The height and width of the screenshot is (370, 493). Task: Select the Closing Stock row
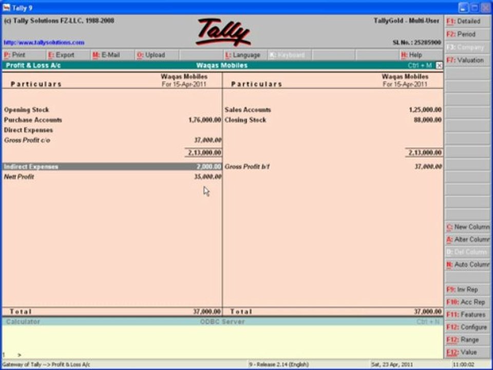[x=333, y=120]
